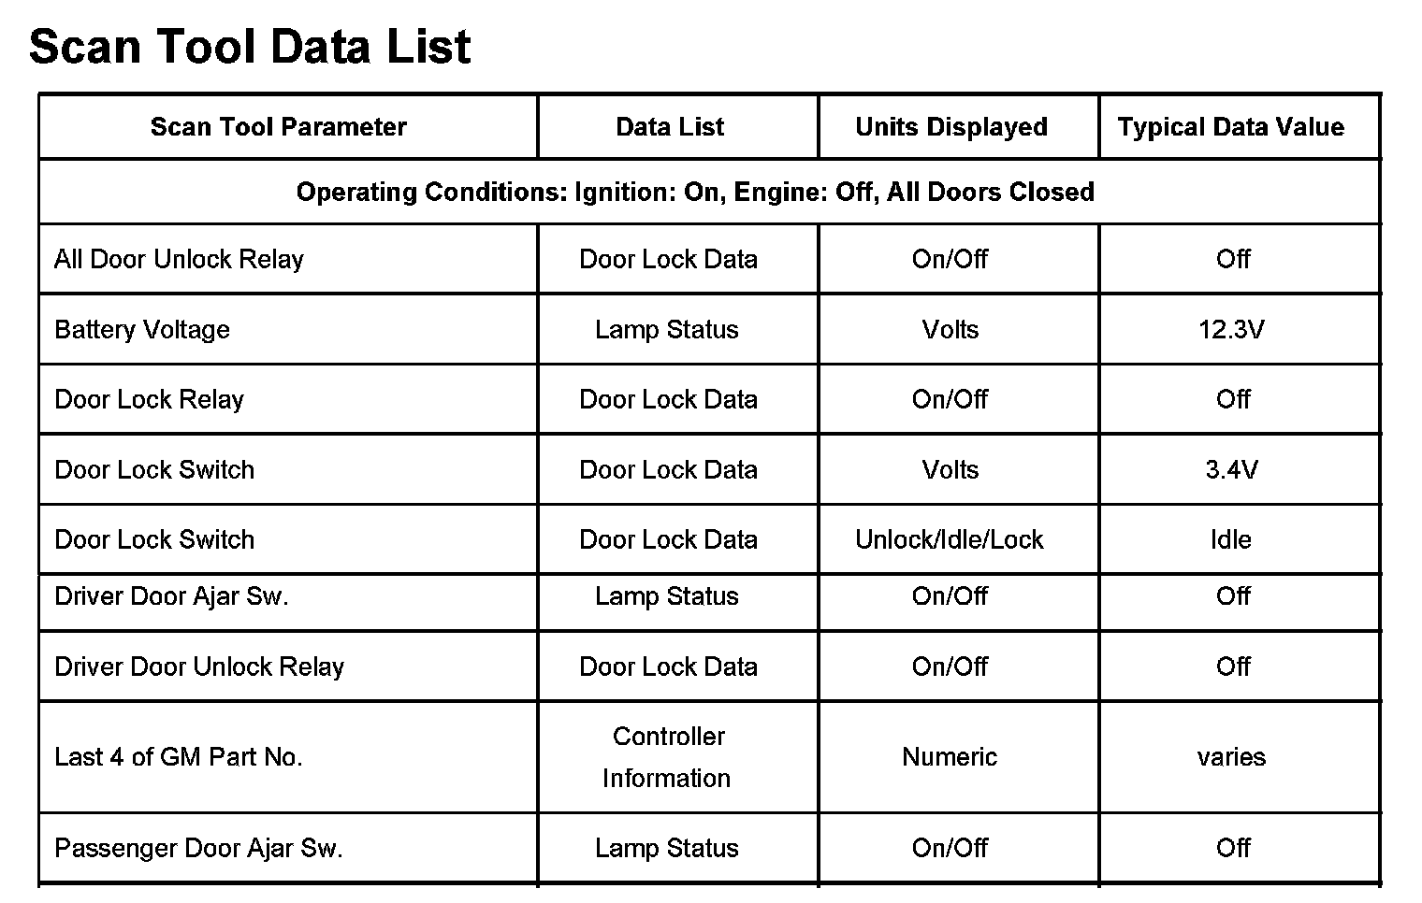
Task: Select the Passenger Door Ajar Sw. cell
Action: pyautogui.click(x=198, y=848)
